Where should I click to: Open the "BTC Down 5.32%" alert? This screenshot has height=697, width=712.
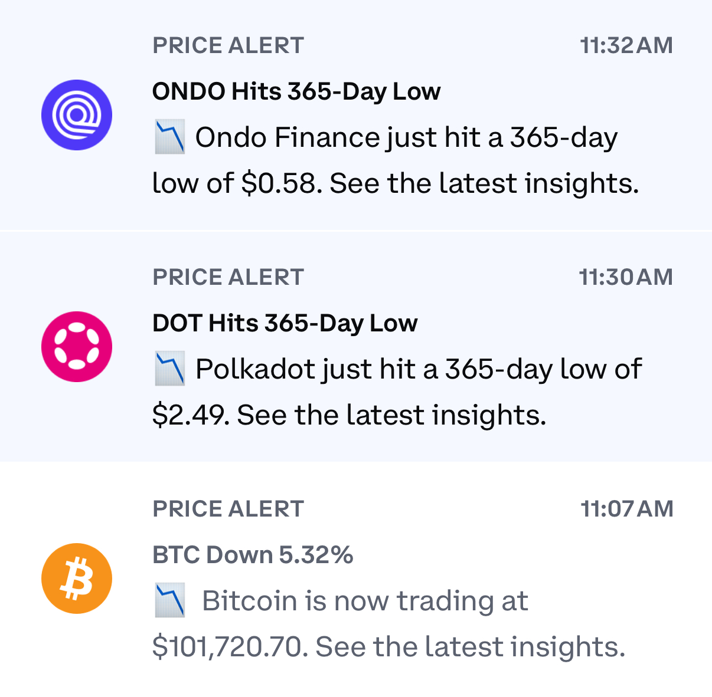(x=253, y=555)
